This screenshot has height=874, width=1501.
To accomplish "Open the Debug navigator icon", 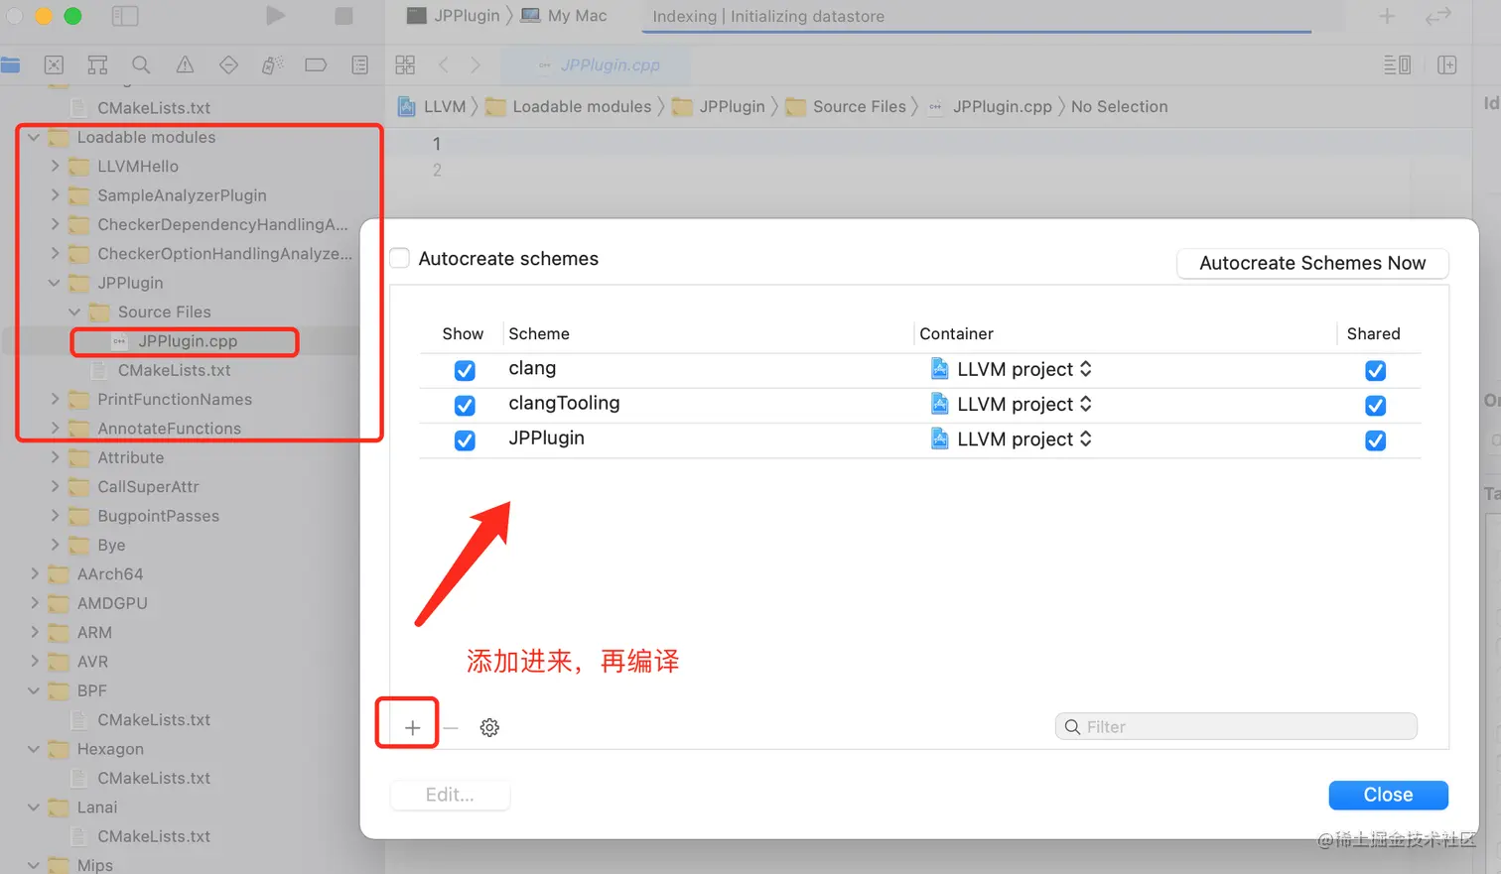I will pos(272,65).
